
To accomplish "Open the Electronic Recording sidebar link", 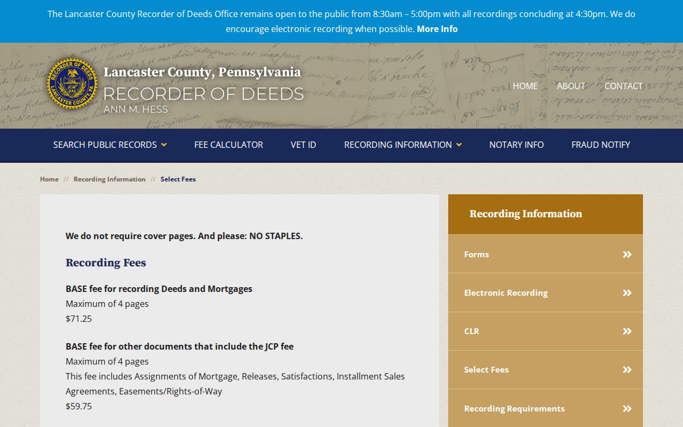I will click(x=545, y=293).
